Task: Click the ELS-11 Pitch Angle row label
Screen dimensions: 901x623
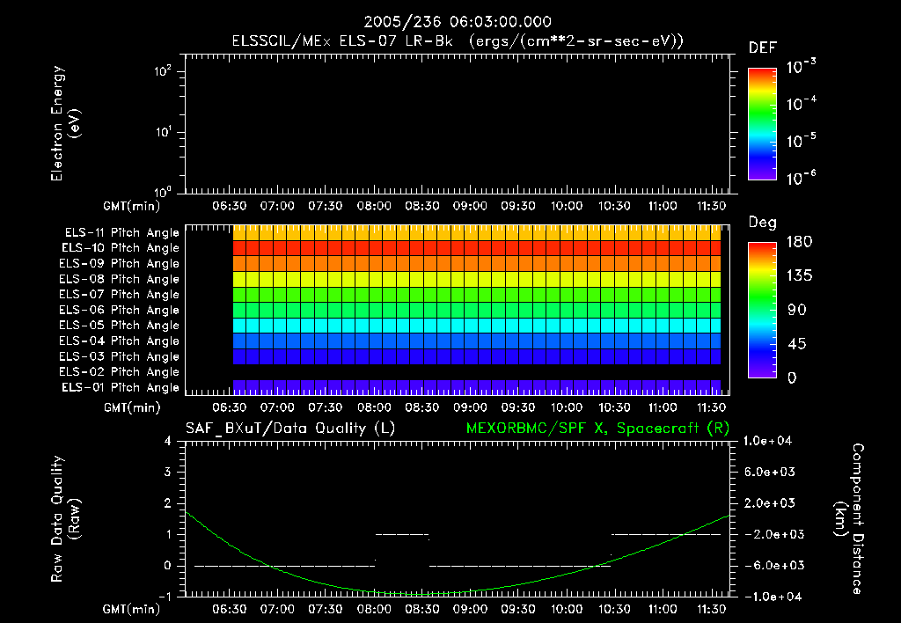Action: click(121, 233)
